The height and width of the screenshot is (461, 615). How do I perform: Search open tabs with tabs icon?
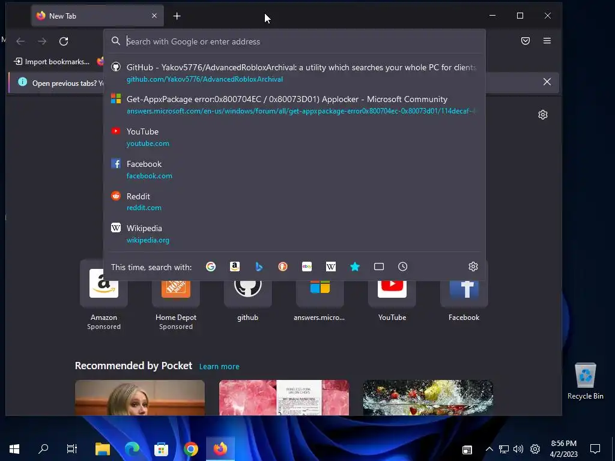click(379, 267)
